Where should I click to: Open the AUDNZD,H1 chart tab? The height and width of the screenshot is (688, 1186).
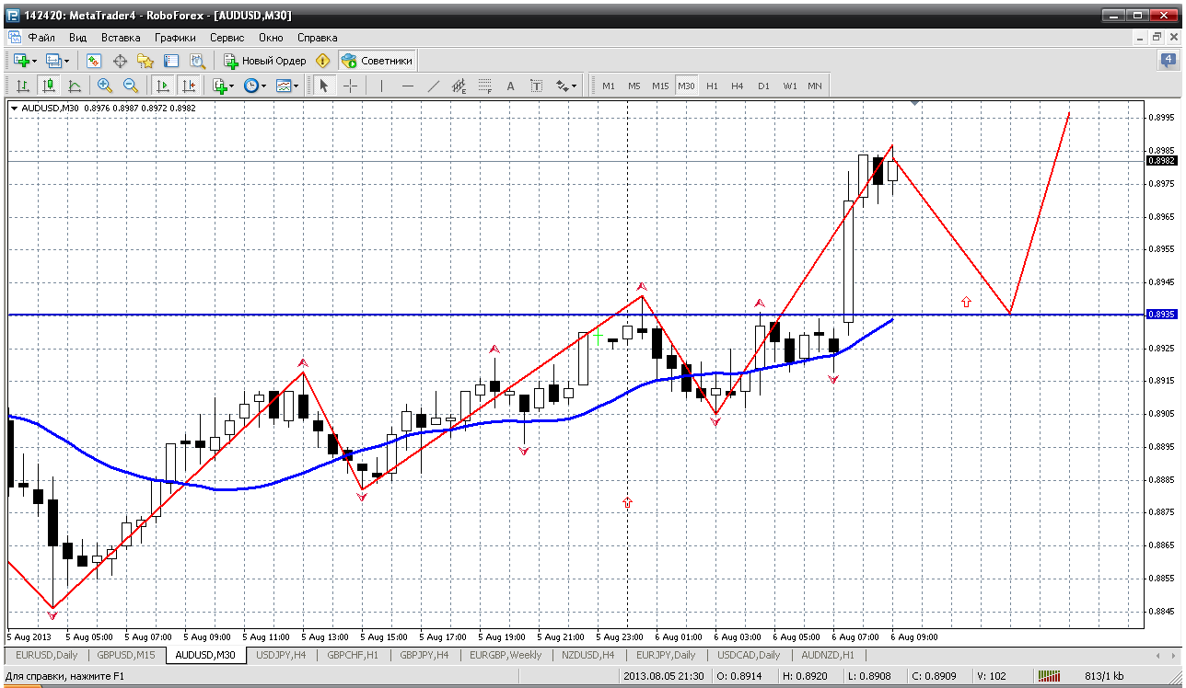[x=828, y=655]
